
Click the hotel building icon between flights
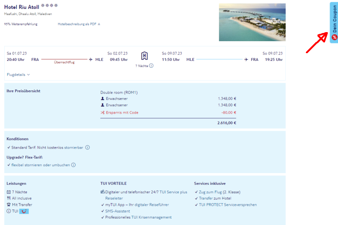pyautogui.click(x=144, y=56)
